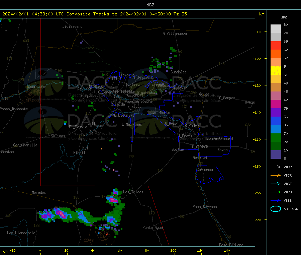Image resolution: width=301 pixels, height=255 pixels.
Task: Click the orange echo pixel near N_1
Action: pos(102,149)
